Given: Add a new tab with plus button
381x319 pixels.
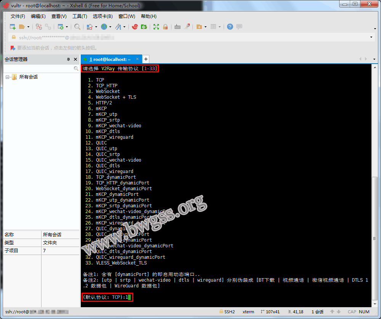Looking at the screenshot, I should click(146, 59).
